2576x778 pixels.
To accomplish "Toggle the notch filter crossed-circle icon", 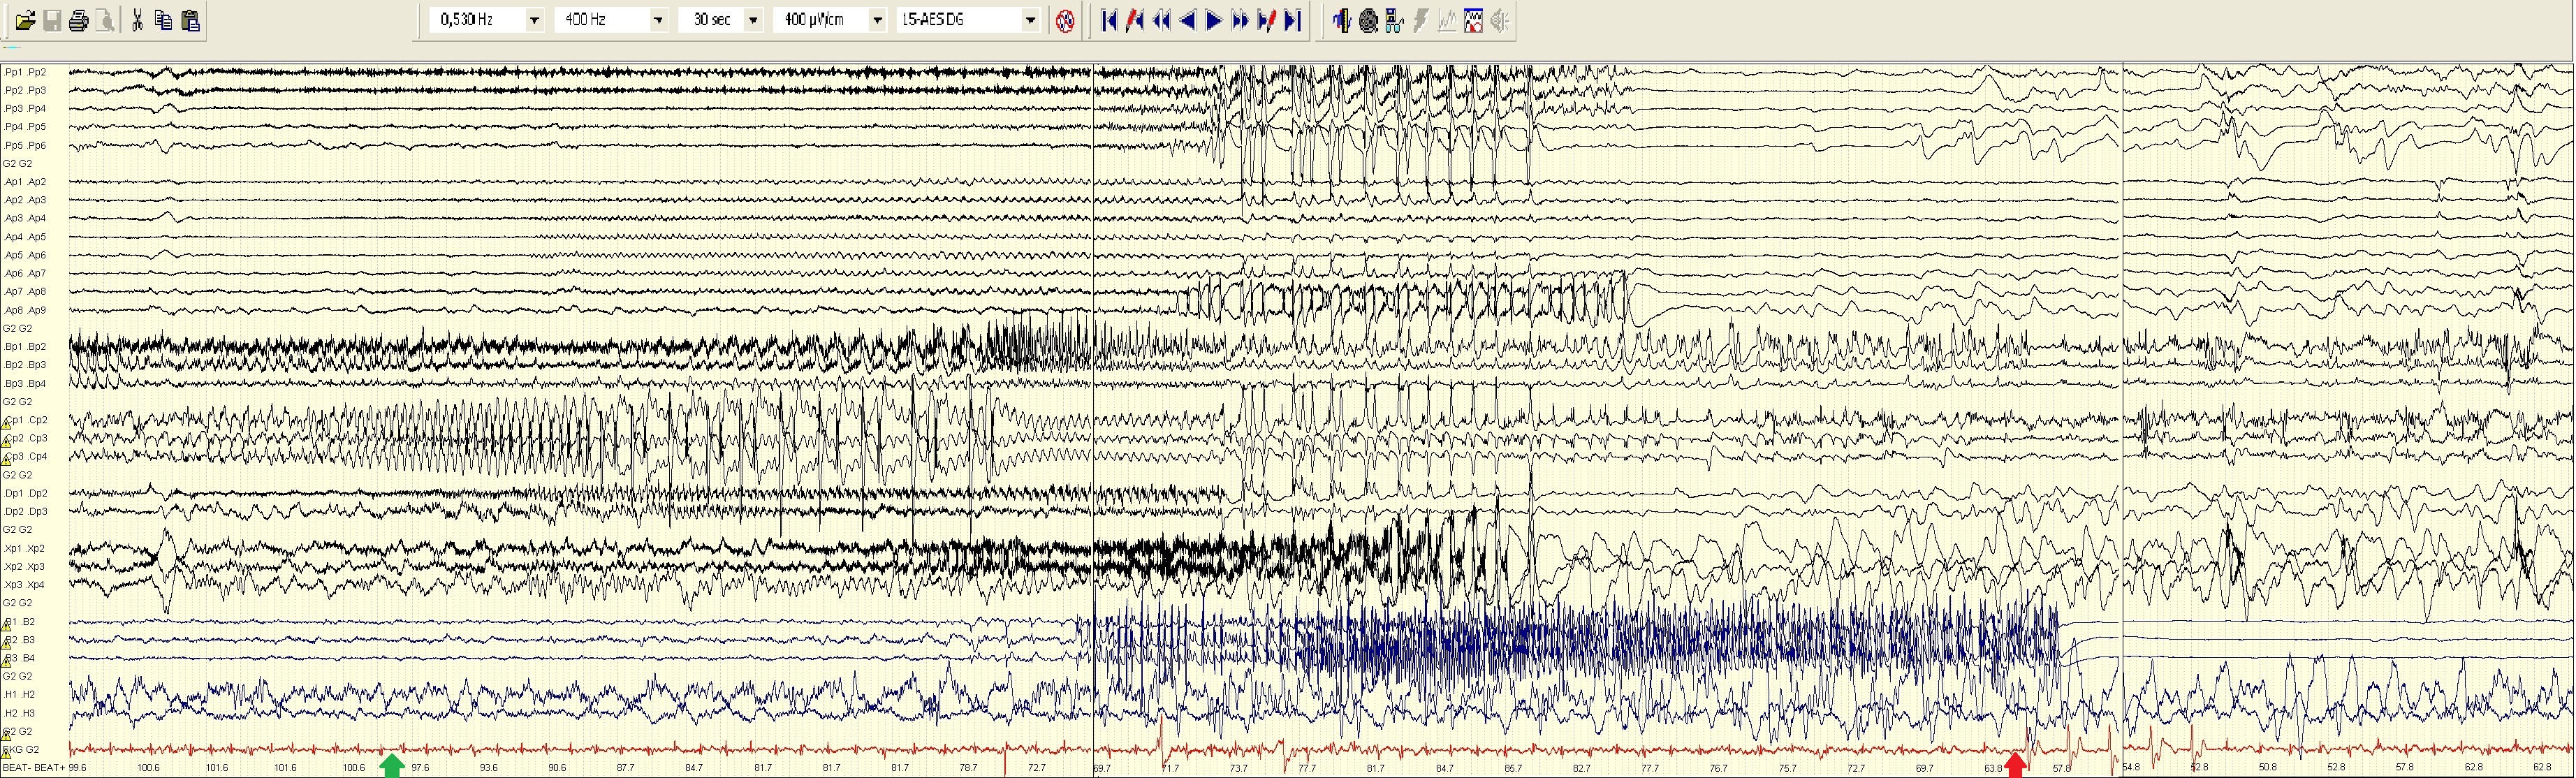I will tap(1065, 20).
